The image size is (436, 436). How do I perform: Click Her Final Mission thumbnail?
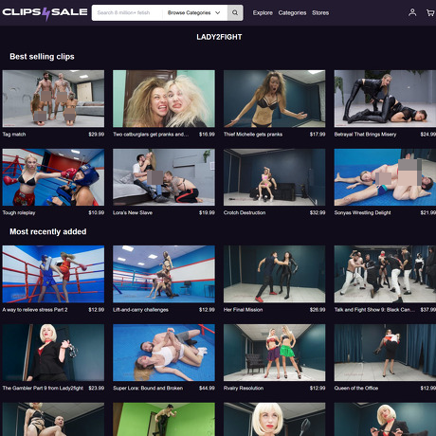click(x=275, y=274)
